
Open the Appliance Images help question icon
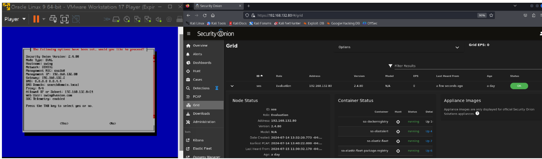point(477,114)
